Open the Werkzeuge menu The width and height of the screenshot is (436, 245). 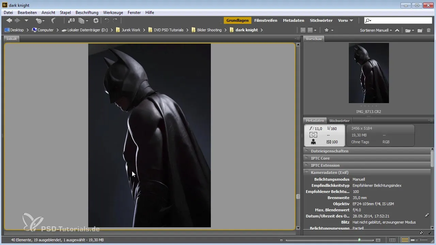coord(113,13)
